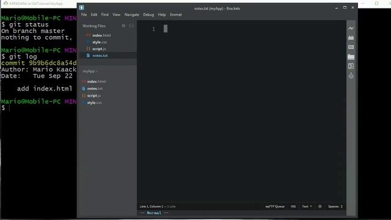Open the File menu
391x220 pixels.
coord(84,15)
